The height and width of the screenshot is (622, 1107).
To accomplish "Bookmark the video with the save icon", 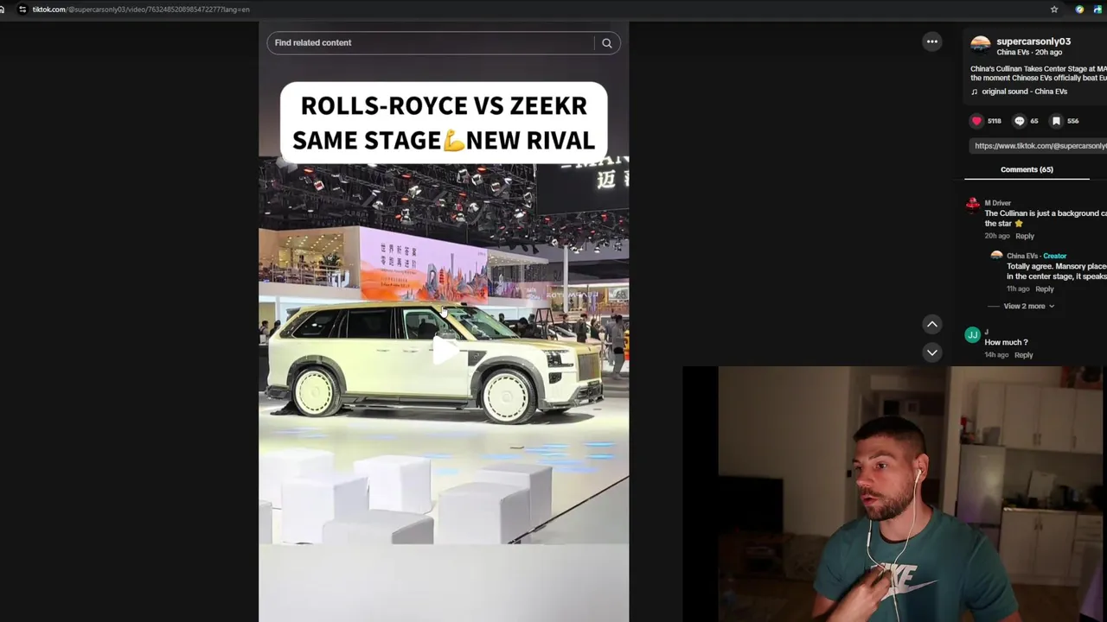I will pyautogui.click(x=1056, y=121).
